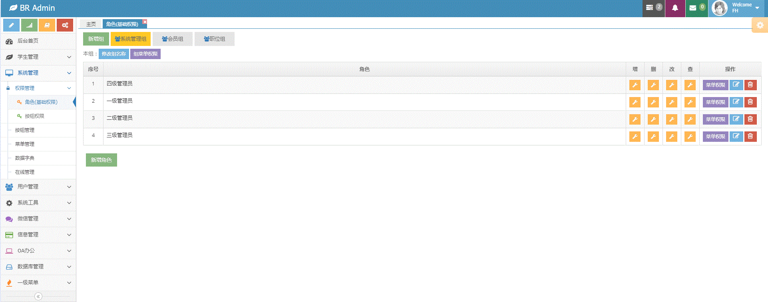The height and width of the screenshot is (302, 768).
Task: Switch to the 主页 tab
Action: click(x=91, y=24)
